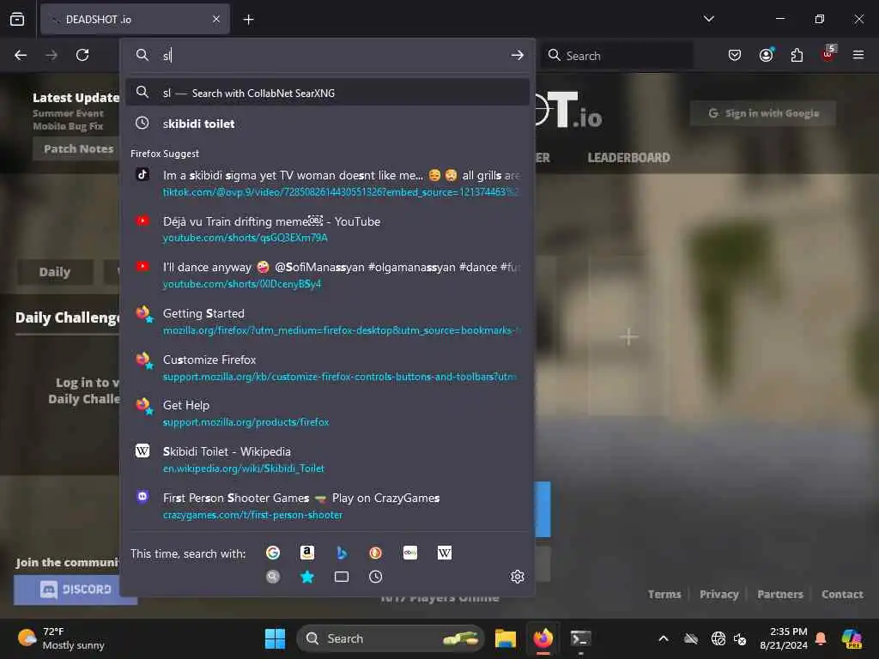Open the 'Getting Started' bookmark suggestion

coord(328,321)
